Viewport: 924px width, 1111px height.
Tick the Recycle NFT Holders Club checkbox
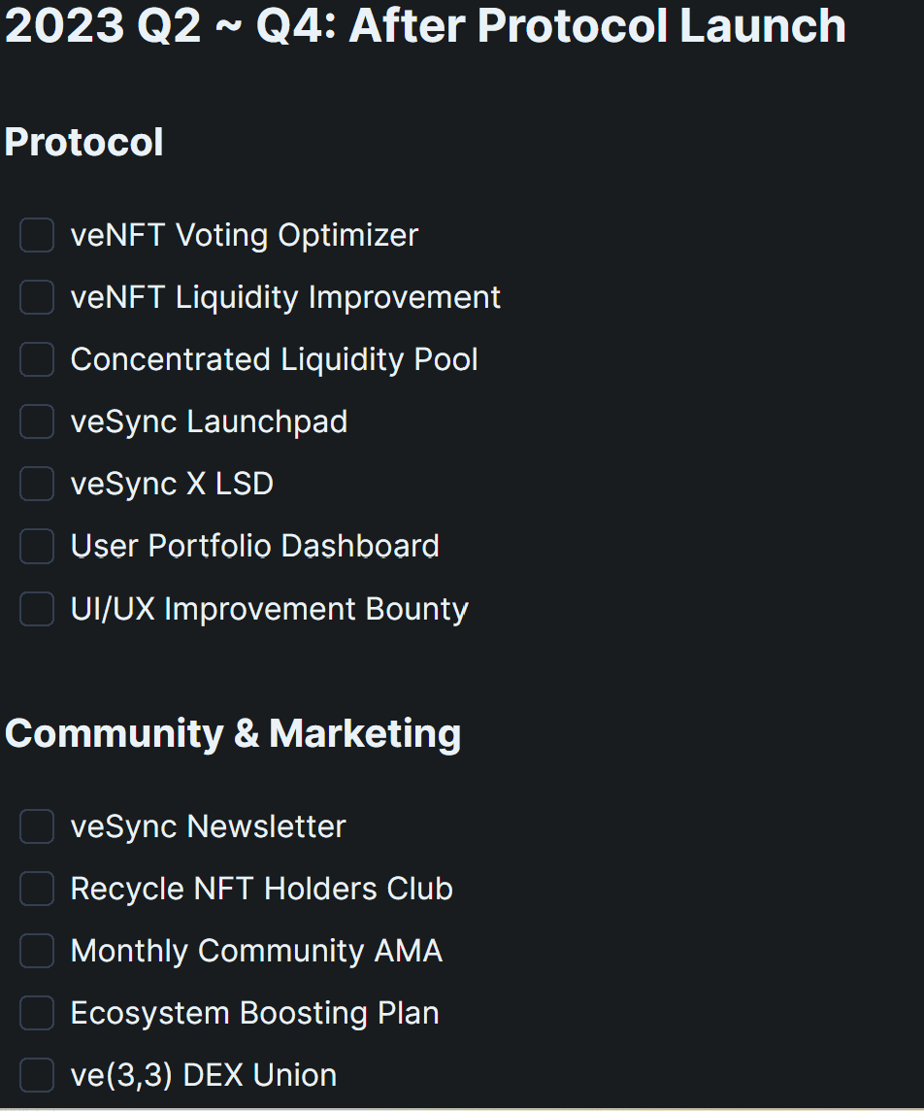coord(37,889)
